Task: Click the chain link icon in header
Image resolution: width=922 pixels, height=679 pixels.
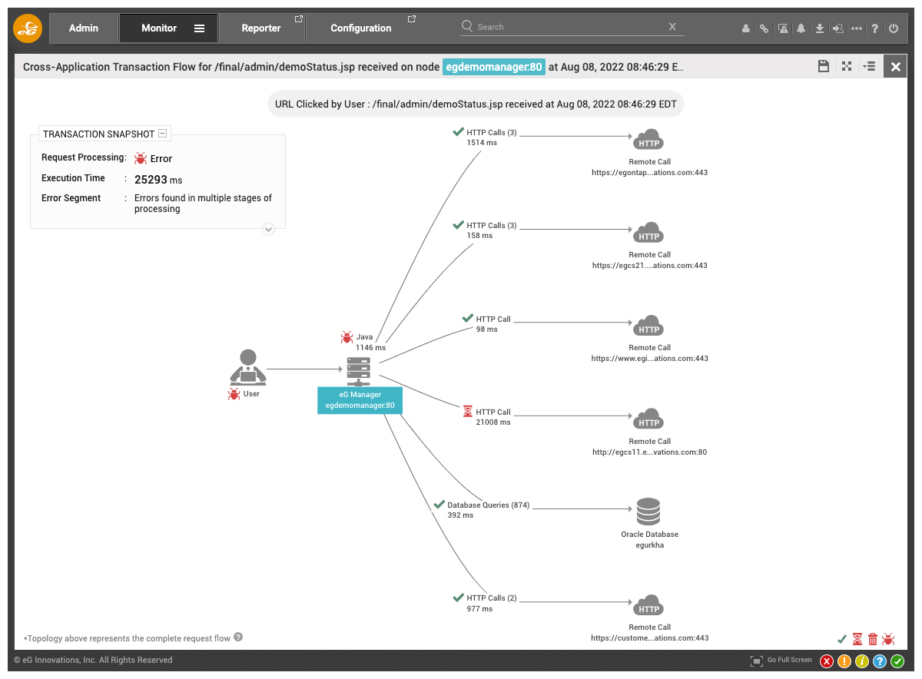Action: point(764,28)
